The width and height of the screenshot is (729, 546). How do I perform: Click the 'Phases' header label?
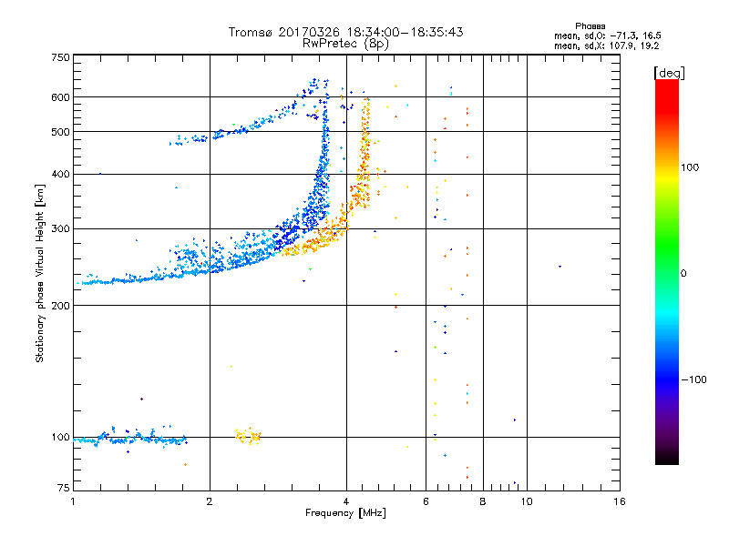[590, 26]
